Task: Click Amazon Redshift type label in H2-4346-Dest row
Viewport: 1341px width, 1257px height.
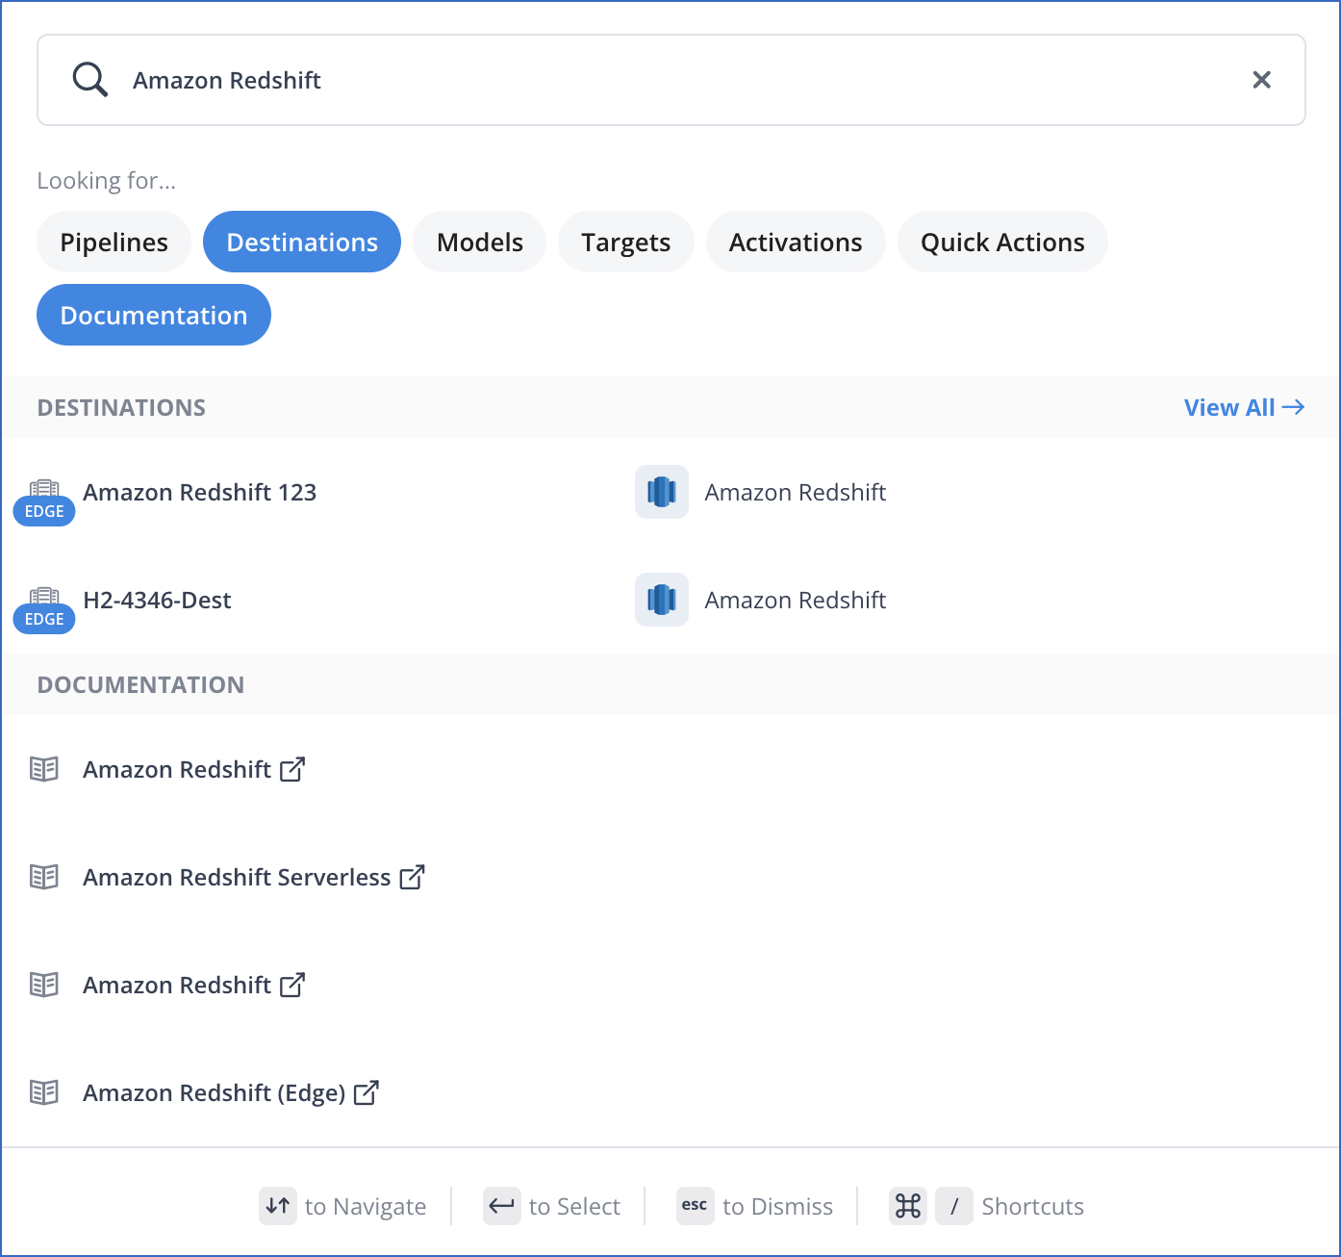Action: (796, 600)
